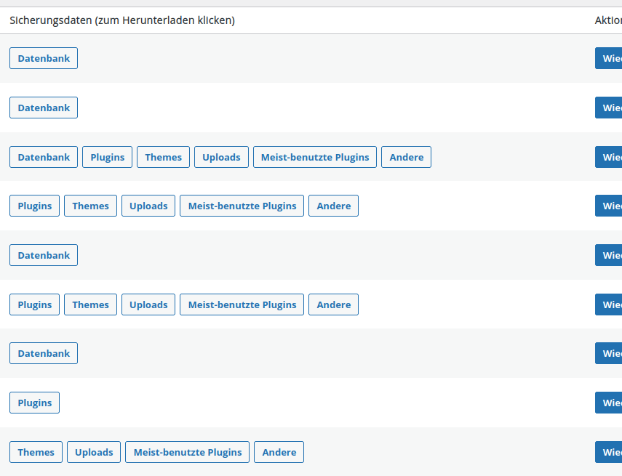This screenshot has height=476, width=622.
Task: Click Datenbank button in second backup row
Action: pyautogui.click(x=44, y=108)
